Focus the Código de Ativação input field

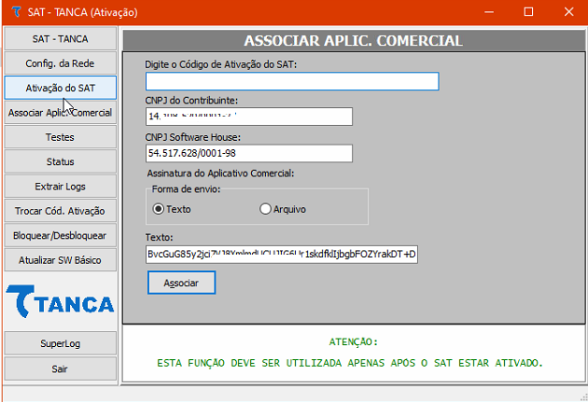tap(292, 81)
